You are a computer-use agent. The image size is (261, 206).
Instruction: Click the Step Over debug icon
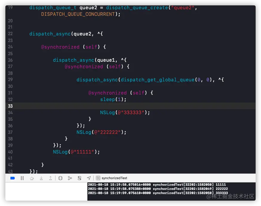(32, 178)
